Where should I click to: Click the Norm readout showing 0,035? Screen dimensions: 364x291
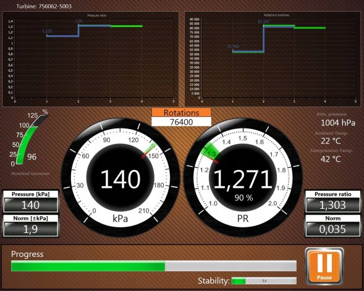click(x=332, y=229)
